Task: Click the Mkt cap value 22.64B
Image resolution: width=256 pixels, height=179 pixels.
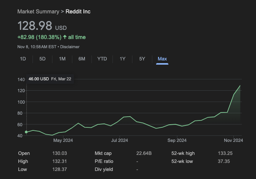Action: (144, 153)
